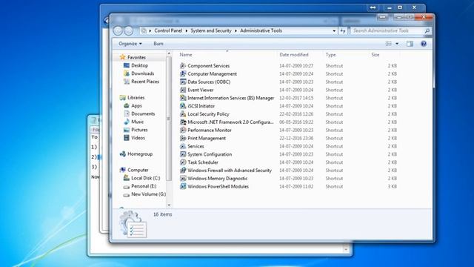Select the Microsoft .NET Framework 2.0 Configuration icon

coord(183,122)
